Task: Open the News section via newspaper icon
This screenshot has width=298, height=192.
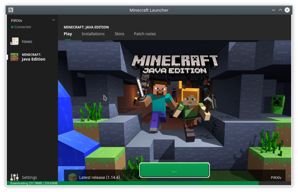Action: [x=15, y=41]
